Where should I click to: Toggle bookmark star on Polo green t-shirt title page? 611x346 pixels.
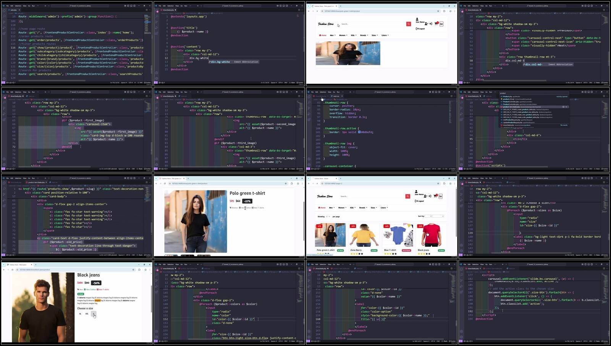click(286, 183)
